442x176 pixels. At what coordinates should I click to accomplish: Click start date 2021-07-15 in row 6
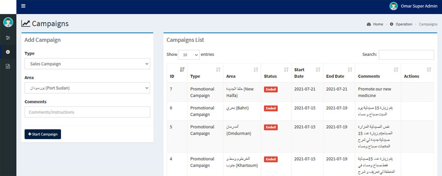click(305, 108)
